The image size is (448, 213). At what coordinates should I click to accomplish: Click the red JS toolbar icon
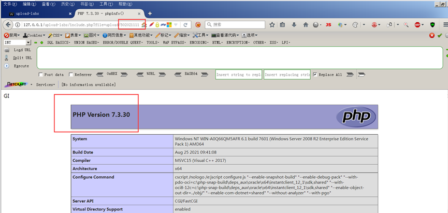pyautogui.click(x=328, y=25)
